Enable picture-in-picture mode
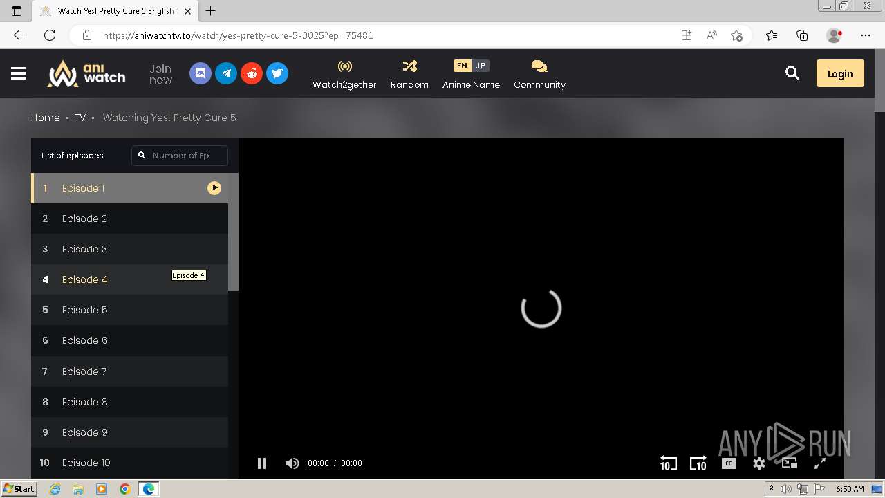 [790, 463]
